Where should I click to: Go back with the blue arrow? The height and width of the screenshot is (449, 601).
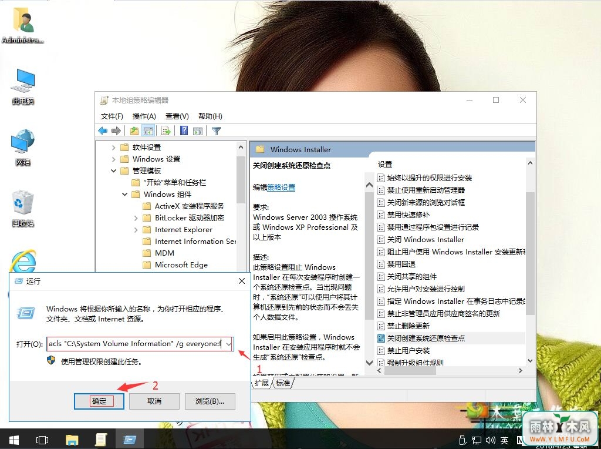point(103,131)
